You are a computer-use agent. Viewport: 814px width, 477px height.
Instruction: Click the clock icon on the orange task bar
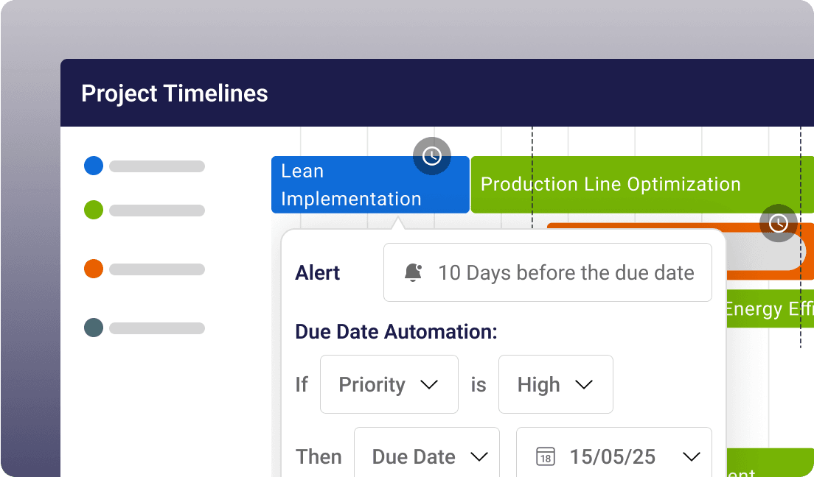pyautogui.click(x=779, y=223)
